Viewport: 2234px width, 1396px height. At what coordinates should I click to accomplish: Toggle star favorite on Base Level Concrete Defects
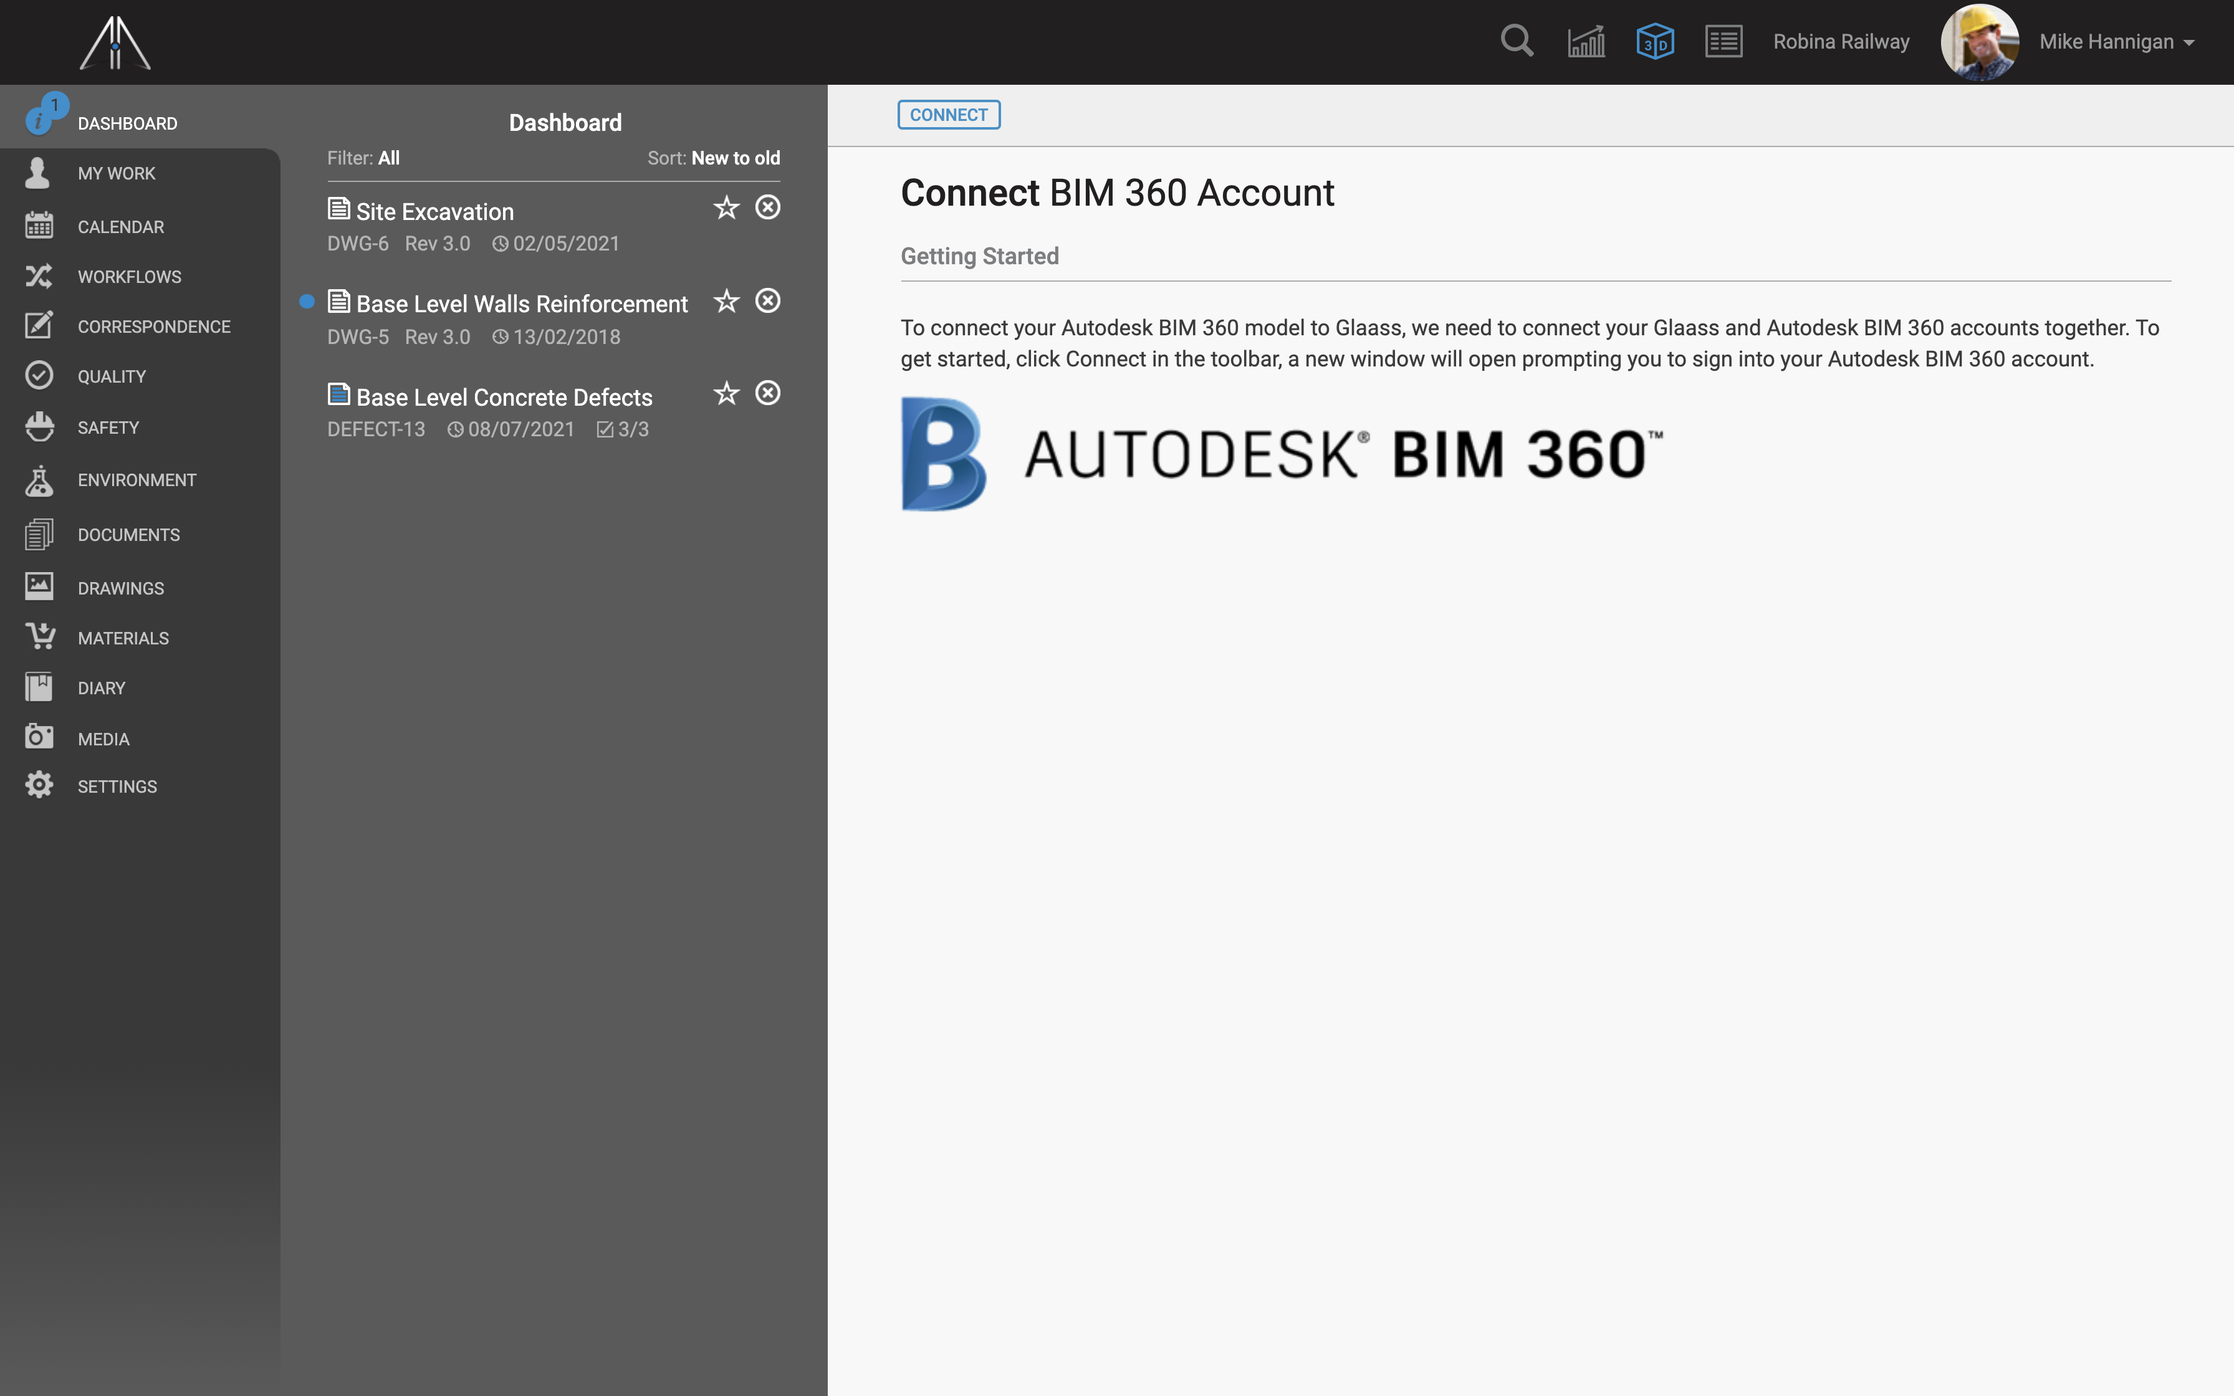coord(726,393)
